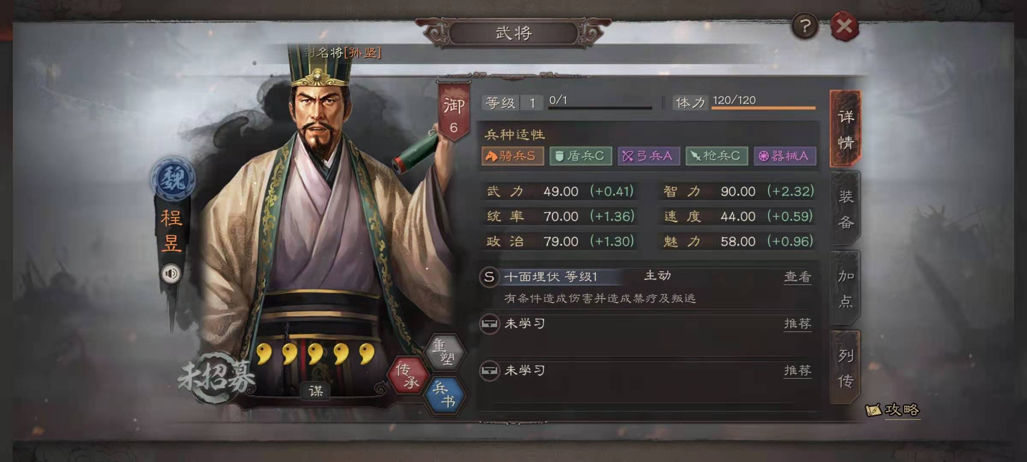Open the 攻略 strategy guide link

tap(893, 410)
